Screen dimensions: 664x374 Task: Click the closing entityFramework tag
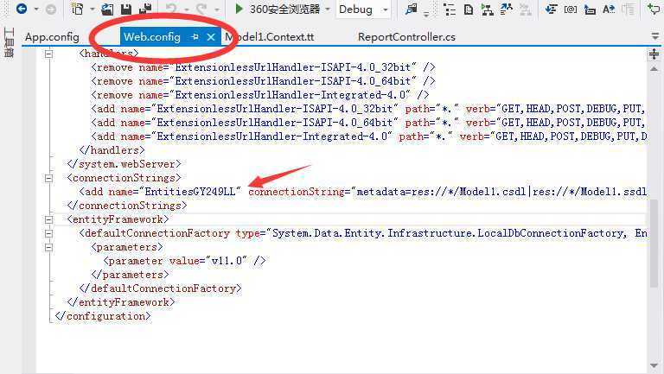tap(121, 302)
